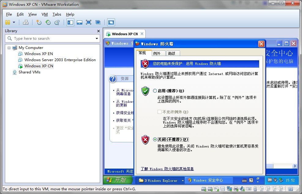
Task: Select Windows XP EN in library
Action: point(39,54)
